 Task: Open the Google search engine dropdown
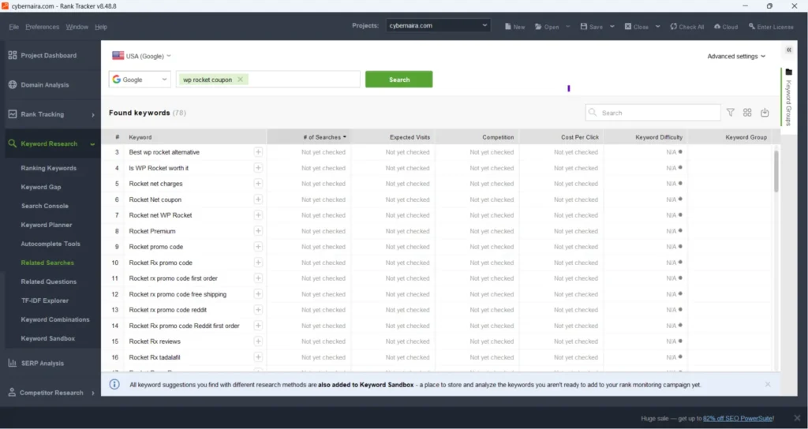(140, 80)
